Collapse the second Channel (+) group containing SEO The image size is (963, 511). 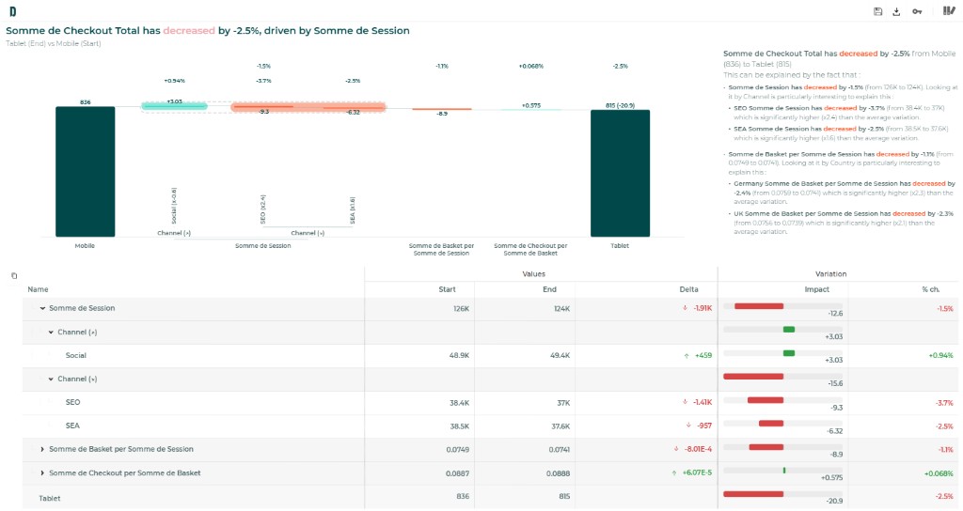tap(51, 379)
